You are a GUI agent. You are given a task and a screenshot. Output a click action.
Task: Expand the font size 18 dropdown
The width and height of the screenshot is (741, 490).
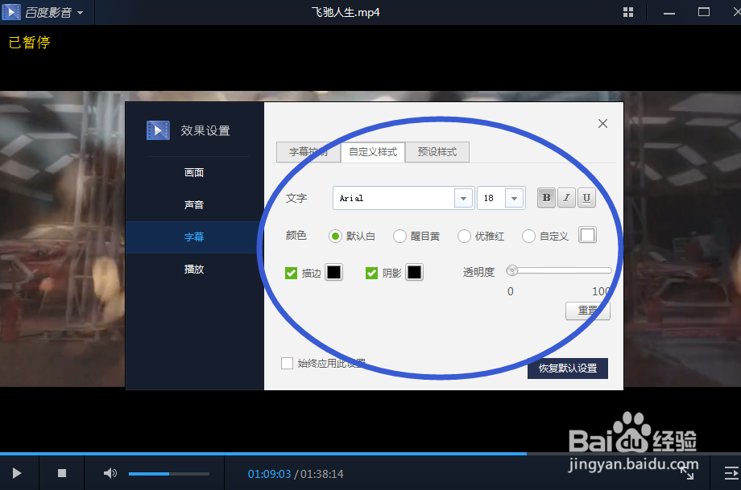pyautogui.click(x=514, y=198)
